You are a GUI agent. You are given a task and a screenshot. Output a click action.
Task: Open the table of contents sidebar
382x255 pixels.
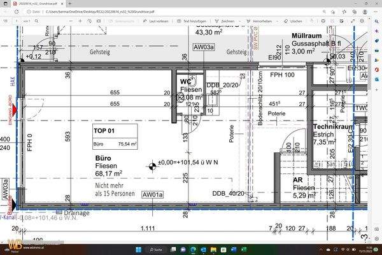[6, 20]
